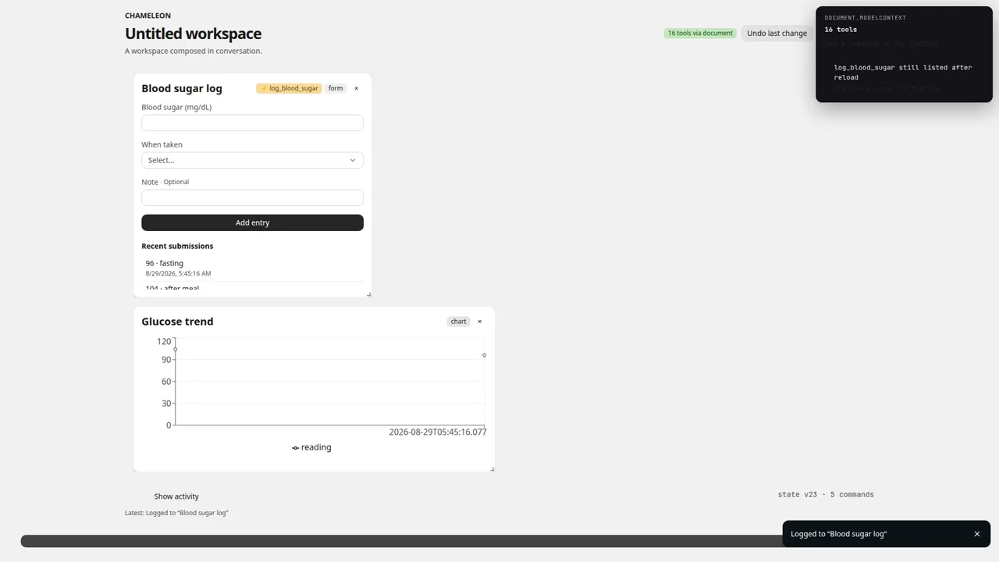
Task: Click the first data point on the chart's y-axis
Action: tap(175, 349)
